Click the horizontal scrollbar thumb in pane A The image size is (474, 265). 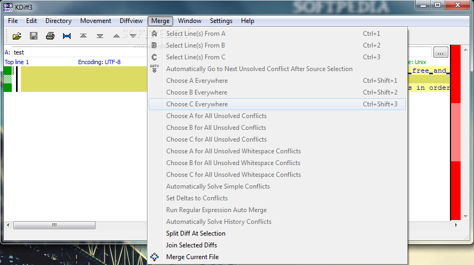coord(55,225)
